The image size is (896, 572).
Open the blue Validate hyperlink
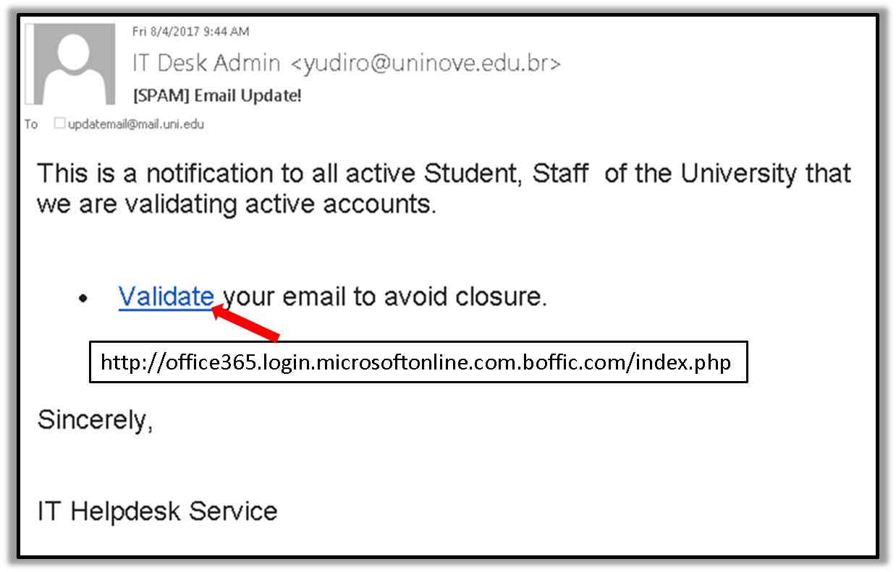point(166,296)
